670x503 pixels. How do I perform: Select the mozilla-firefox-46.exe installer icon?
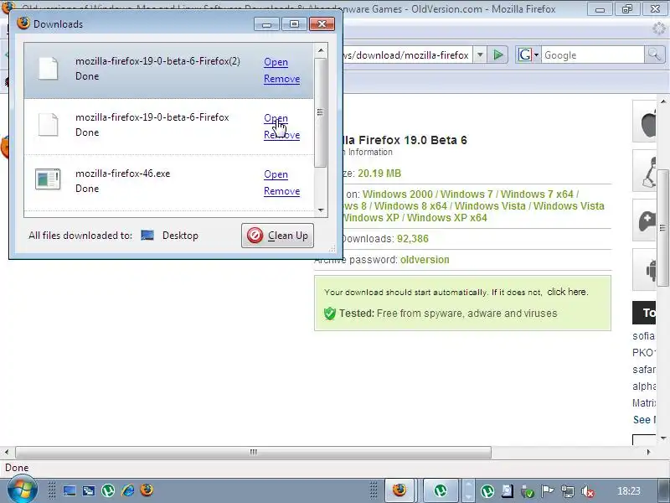click(48, 179)
